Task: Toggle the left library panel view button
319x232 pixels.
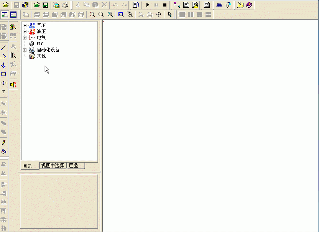Action: pos(5,15)
